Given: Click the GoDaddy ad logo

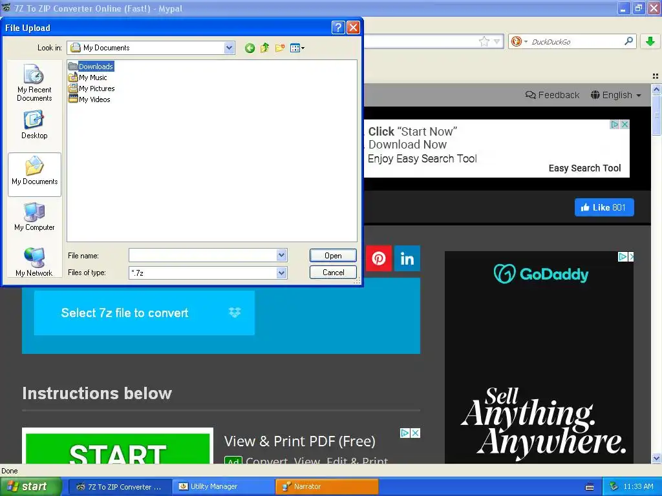Looking at the screenshot, I should point(541,274).
